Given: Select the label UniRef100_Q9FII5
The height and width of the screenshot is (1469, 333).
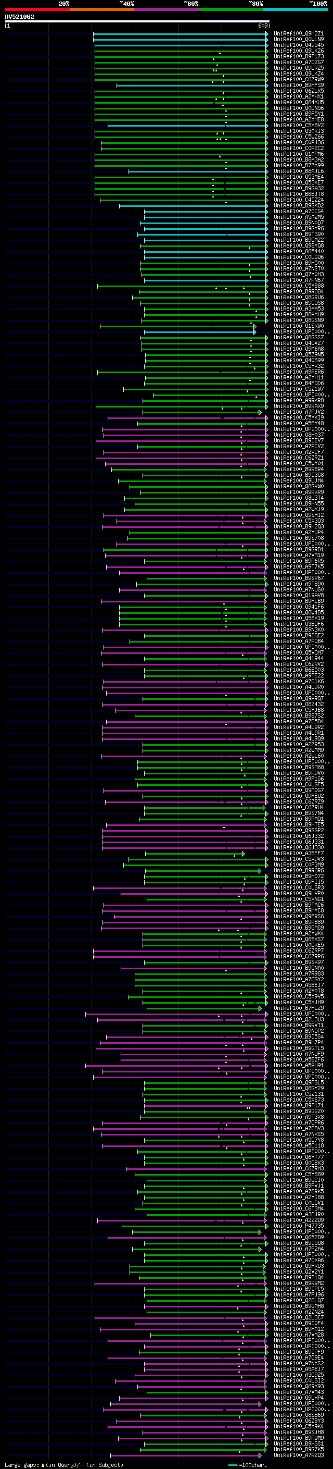Looking at the screenshot, I should coord(298,882).
